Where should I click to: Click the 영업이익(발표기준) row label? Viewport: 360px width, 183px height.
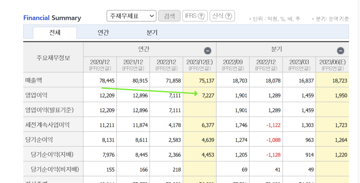[49, 110]
